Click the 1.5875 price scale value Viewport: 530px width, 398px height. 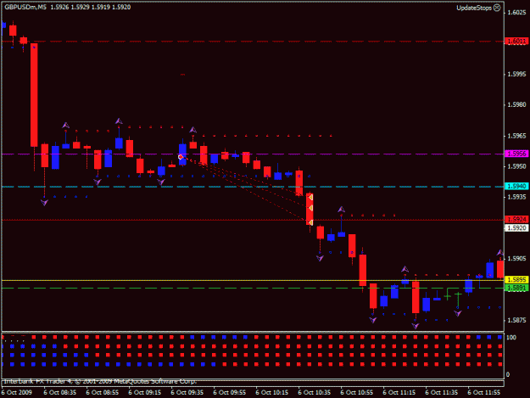pyautogui.click(x=516, y=320)
